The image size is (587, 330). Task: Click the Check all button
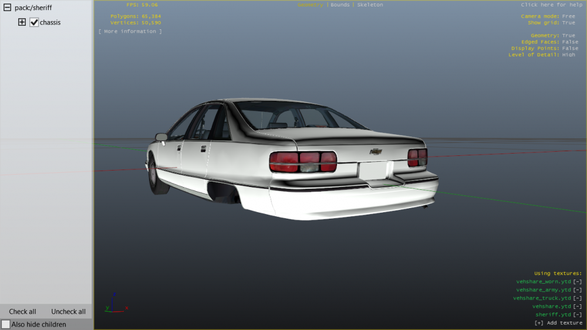pyautogui.click(x=22, y=311)
